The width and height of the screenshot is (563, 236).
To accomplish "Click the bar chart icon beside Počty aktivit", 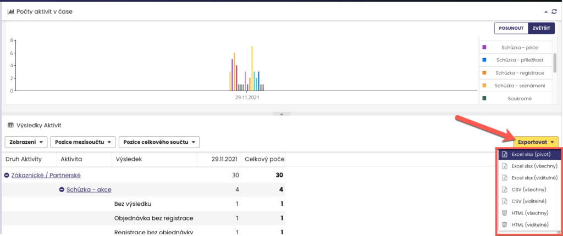I will [x=11, y=12].
